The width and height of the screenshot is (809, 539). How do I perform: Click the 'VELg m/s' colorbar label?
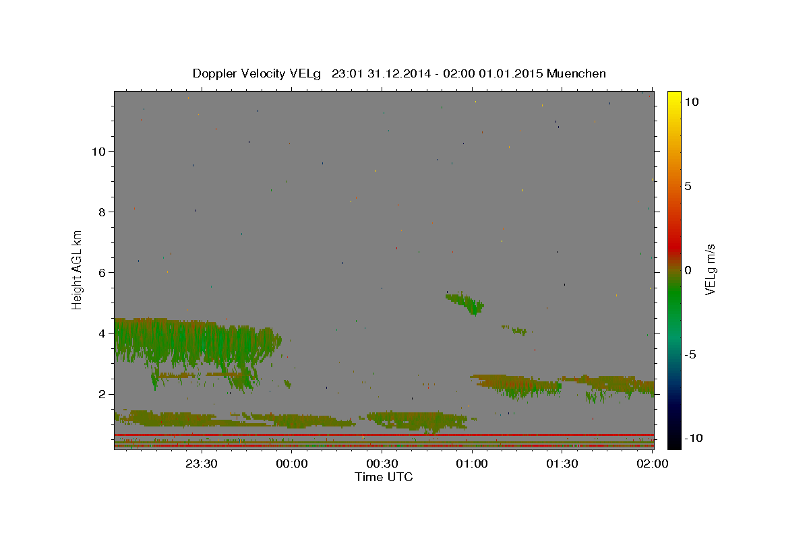[709, 269]
